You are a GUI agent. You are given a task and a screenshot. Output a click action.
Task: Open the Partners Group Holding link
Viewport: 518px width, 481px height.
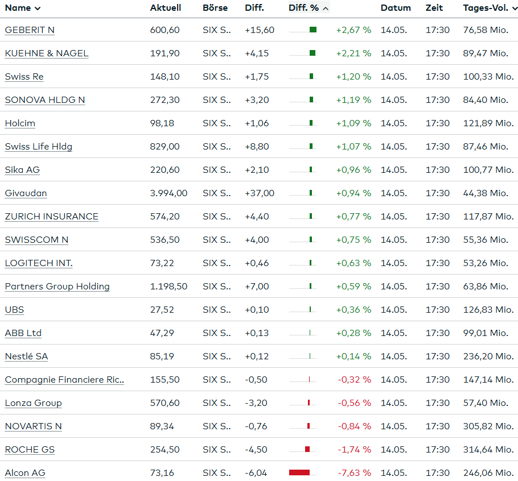pyautogui.click(x=57, y=287)
